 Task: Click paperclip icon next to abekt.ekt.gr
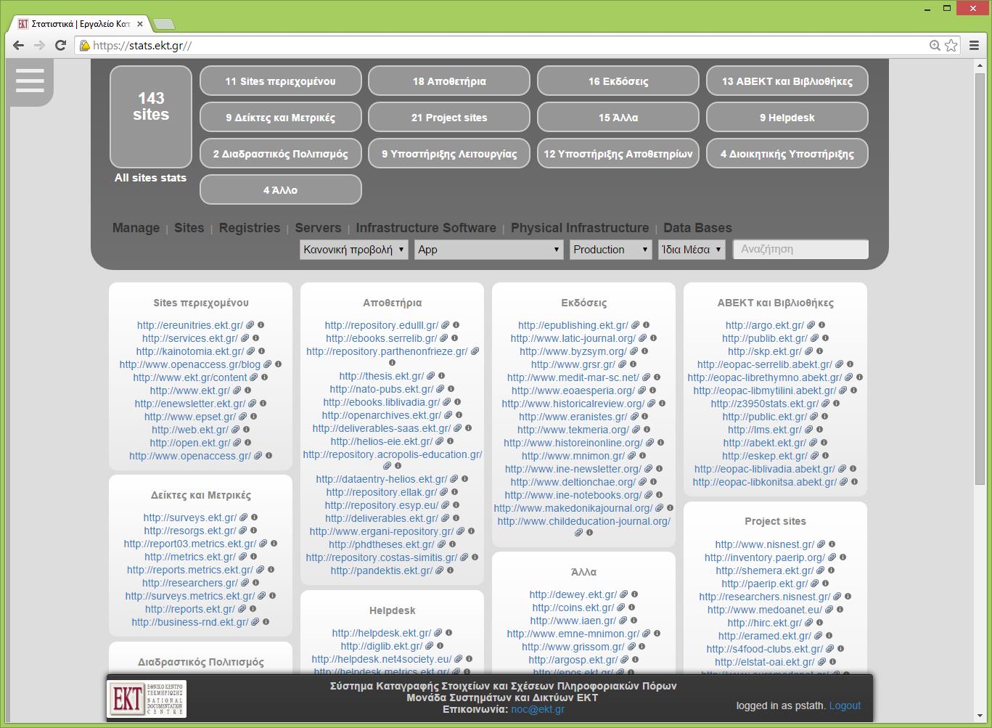coord(813,443)
